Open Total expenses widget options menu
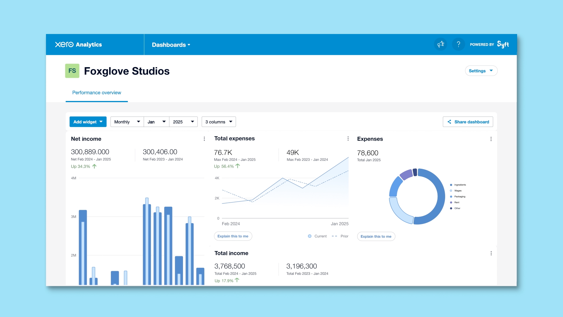Image resolution: width=563 pixels, height=317 pixels. (x=348, y=139)
